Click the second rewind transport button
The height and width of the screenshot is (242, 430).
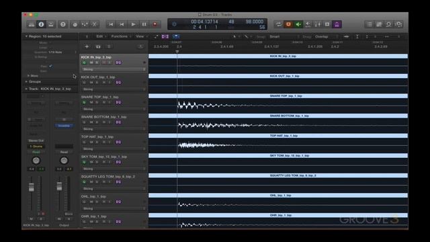pos(122,24)
